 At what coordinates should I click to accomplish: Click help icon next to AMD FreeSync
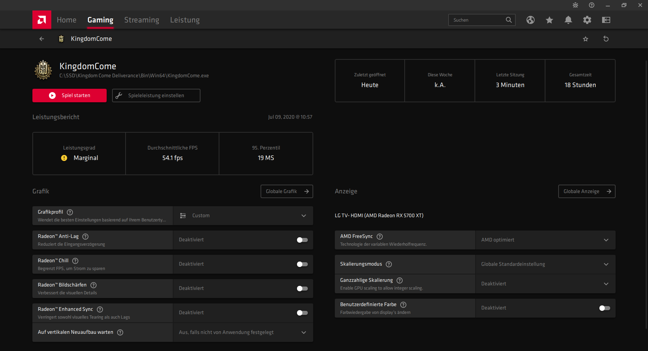[x=380, y=237]
